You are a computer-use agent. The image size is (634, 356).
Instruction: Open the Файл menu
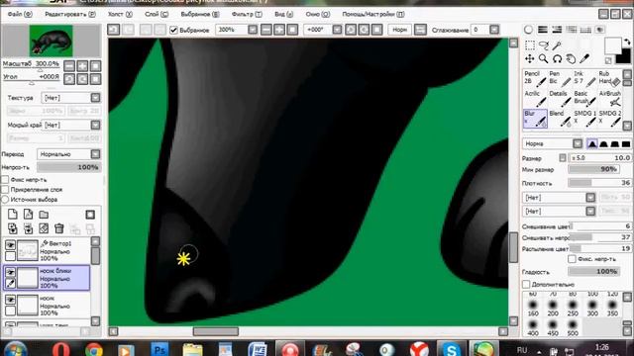(x=20, y=14)
